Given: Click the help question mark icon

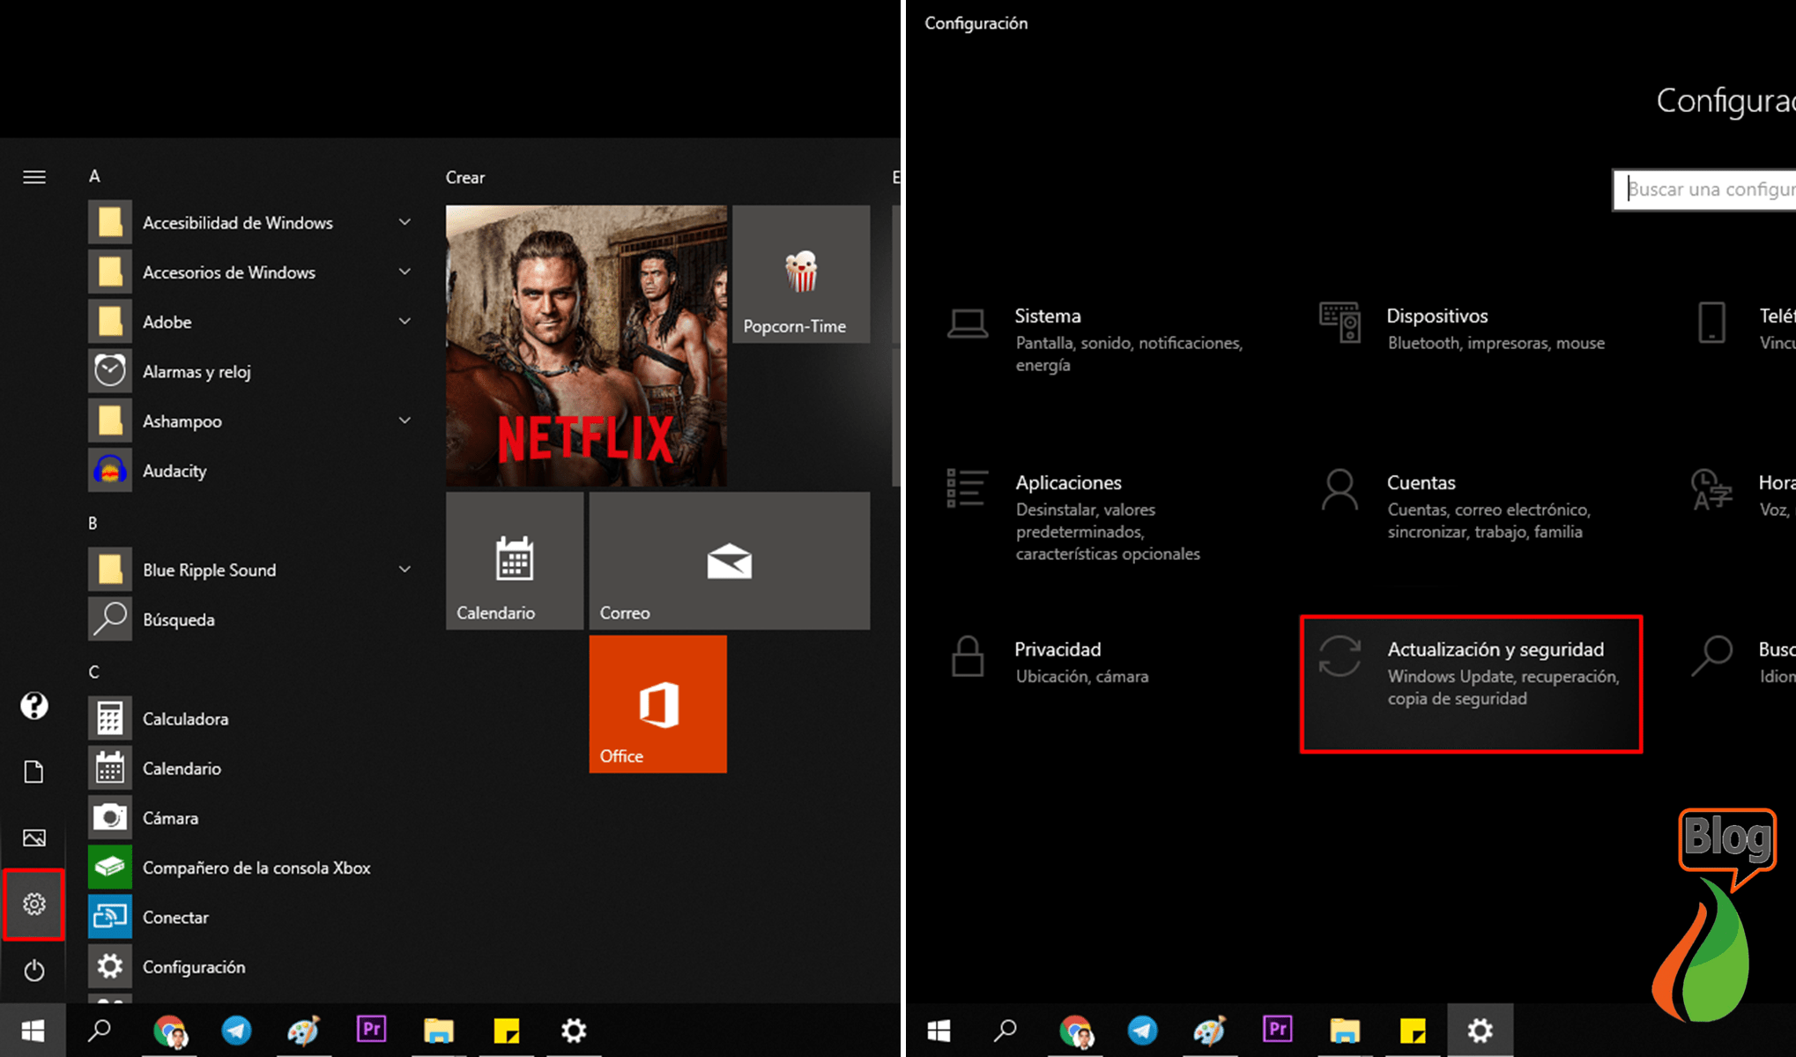Looking at the screenshot, I should pyautogui.click(x=34, y=705).
